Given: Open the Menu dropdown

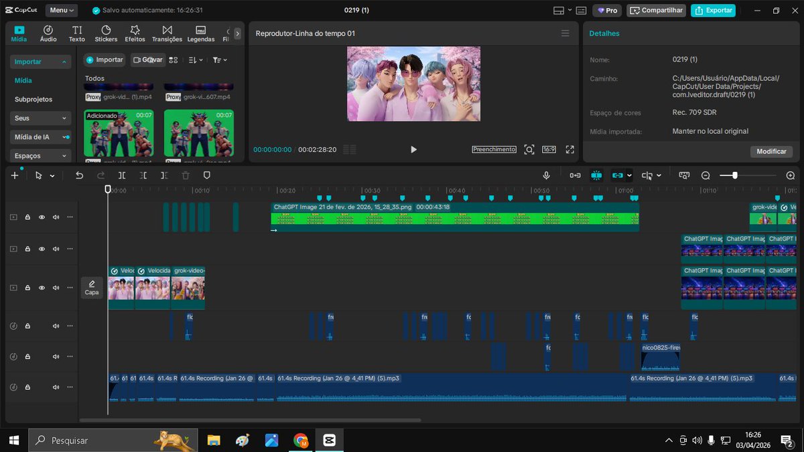Looking at the screenshot, I should point(62,11).
